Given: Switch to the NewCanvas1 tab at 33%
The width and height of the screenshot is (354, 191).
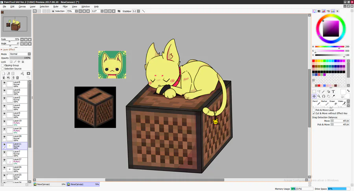Looking at the screenshot, I should click(50, 184).
